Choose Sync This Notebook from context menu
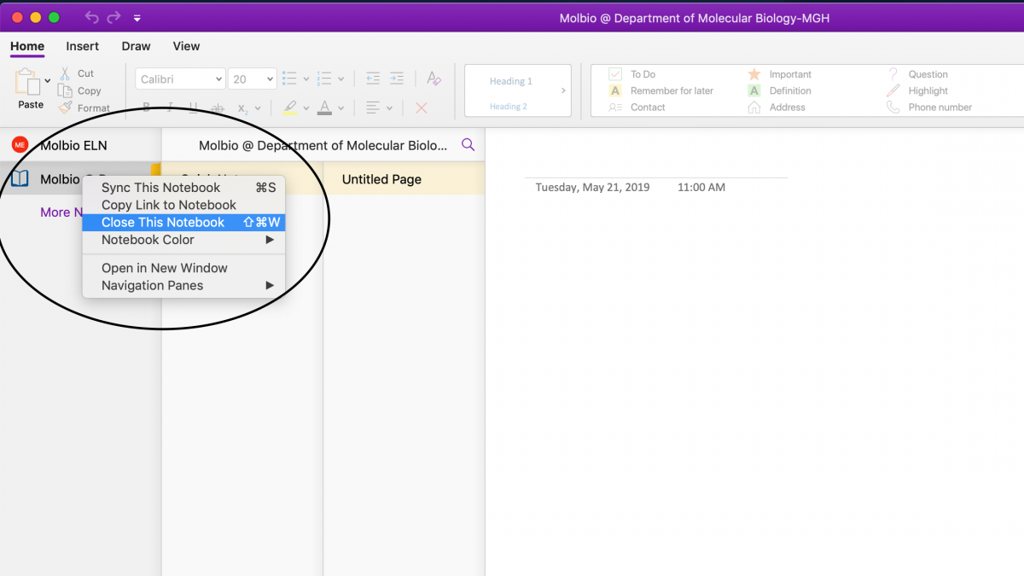The image size is (1024, 576). (183, 188)
